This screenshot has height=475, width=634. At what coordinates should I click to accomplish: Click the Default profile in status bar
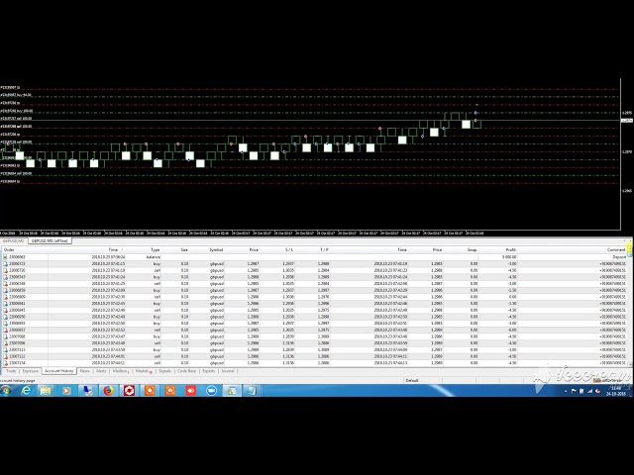coord(411,380)
